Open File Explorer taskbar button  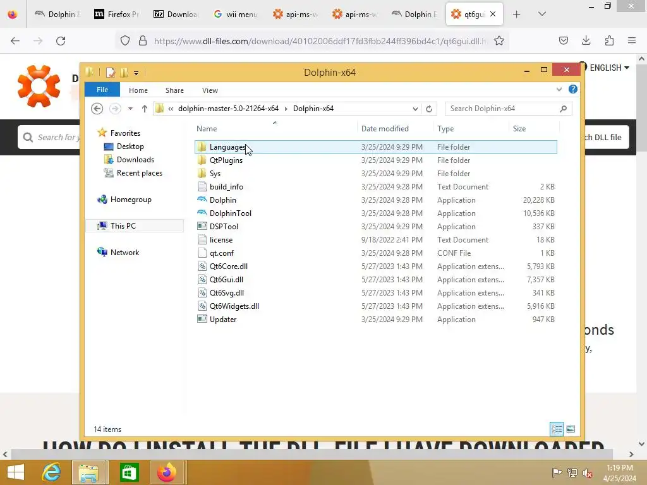90,472
